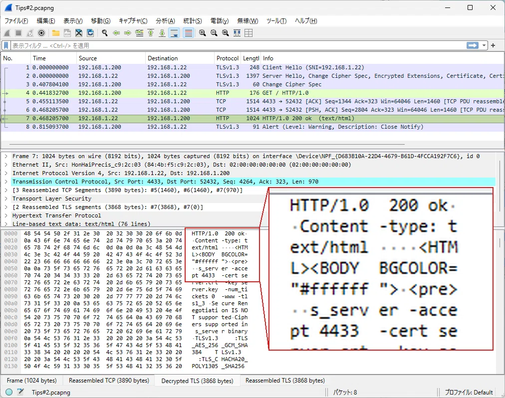Select packet 4 GET / HTTP/1.0 row

pyautogui.click(x=252, y=93)
